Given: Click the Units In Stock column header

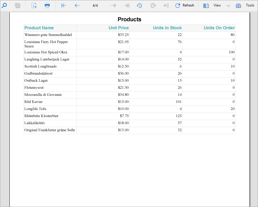Looking at the screenshot, I should click(156, 28).
